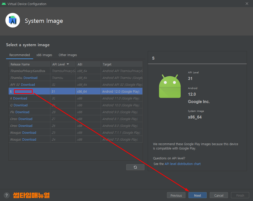The height and width of the screenshot is (201, 253).
Task: Open the help question mark icon
Action: click(7, 195)
